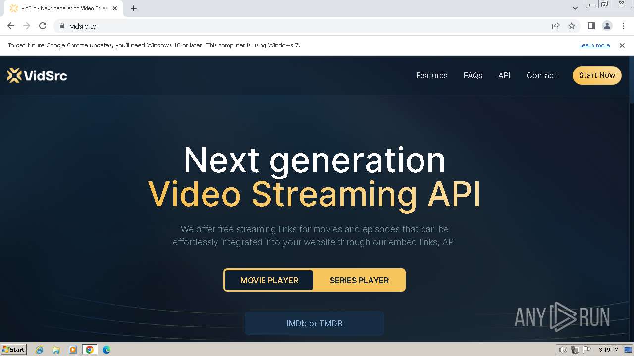Launch Microsoft Edge from taskbar
The width and height of the screenshot is (634, 356).
106,350
